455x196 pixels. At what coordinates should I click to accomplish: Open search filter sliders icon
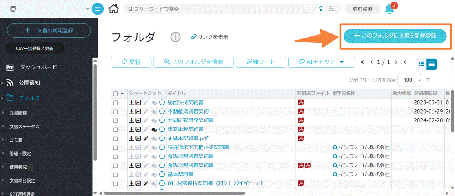331,9
